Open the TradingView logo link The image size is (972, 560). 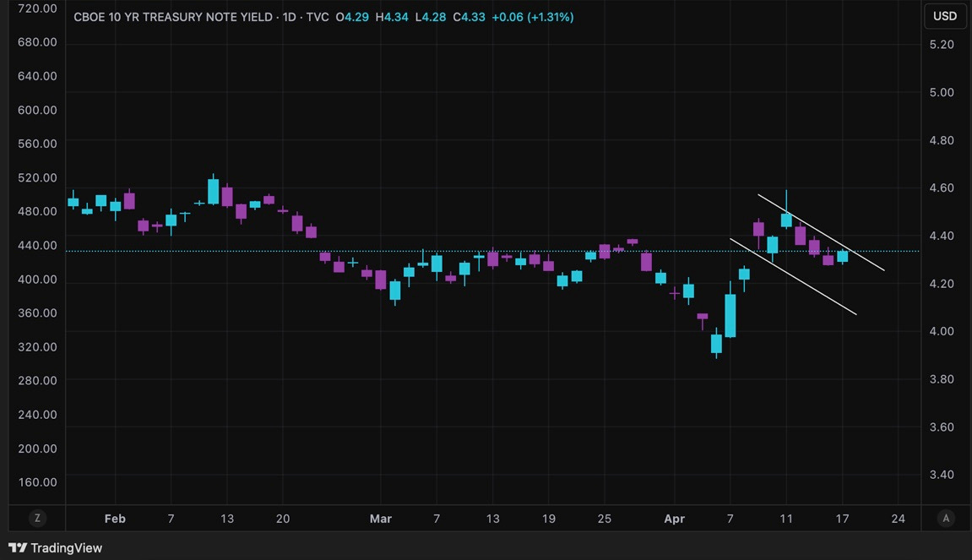[55, 547]
